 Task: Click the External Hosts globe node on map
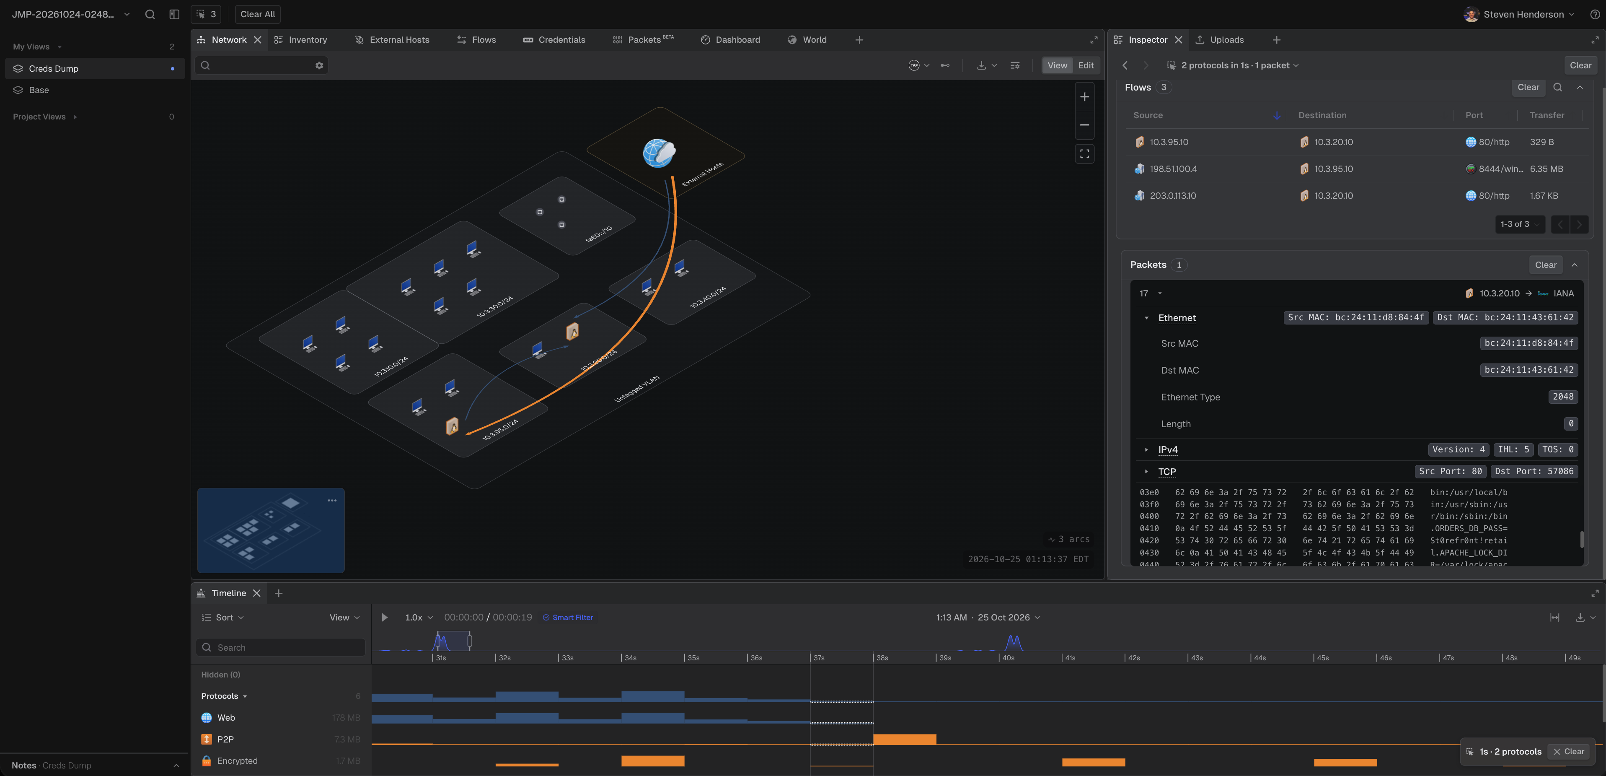tap(659, 153)
